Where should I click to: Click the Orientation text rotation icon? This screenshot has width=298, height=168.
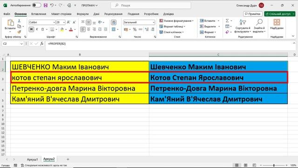pyautogui.click(x=100, y=22)
